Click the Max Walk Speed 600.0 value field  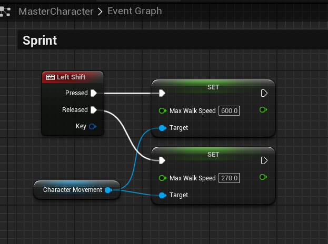click(229, 111)
